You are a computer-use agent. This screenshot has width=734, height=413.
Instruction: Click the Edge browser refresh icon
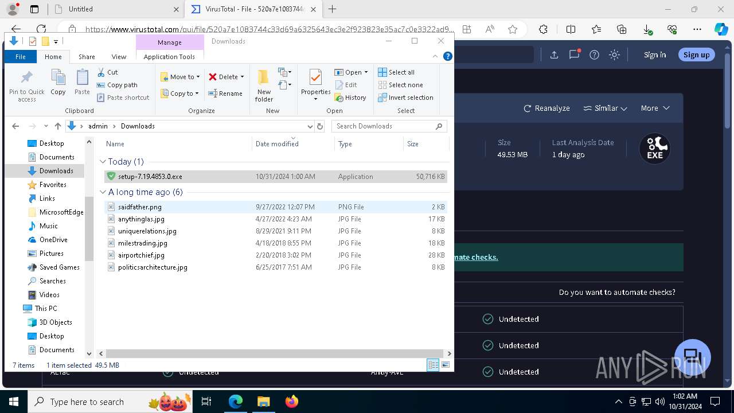click(x=41, y=29)
